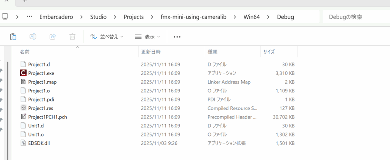Screen dimensions: 390x160
Task: Click the PC monitor icon in address bar
Action: pyautogui.click(x=5, y=17)
